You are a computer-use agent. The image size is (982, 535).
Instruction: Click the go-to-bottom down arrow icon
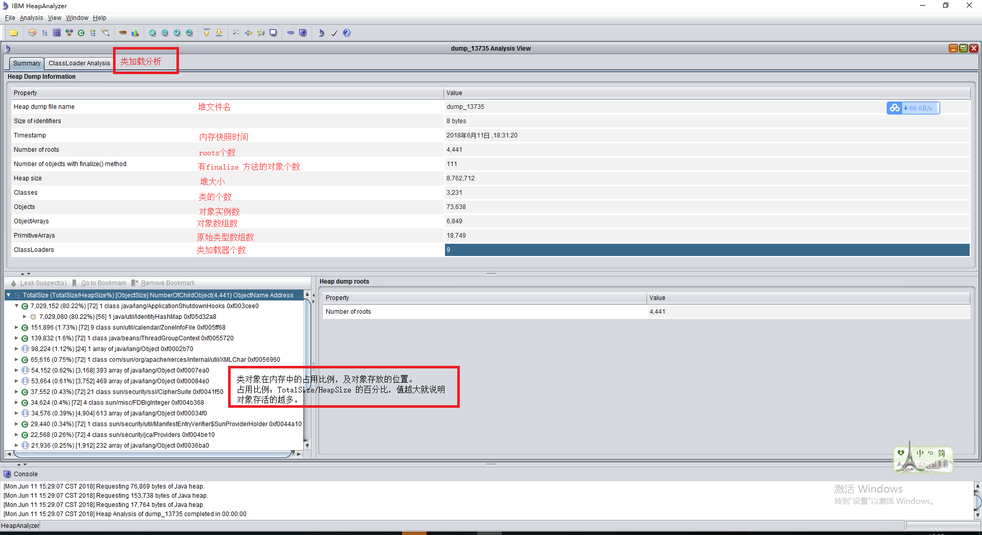219,33
